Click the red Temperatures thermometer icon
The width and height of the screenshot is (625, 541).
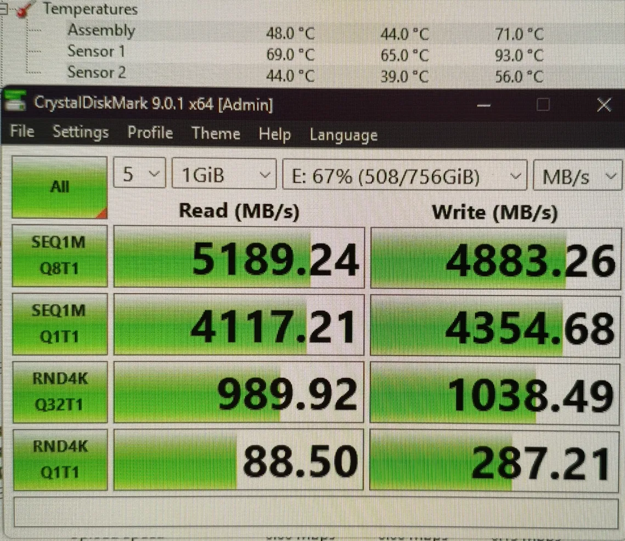[x=22, y=9]
